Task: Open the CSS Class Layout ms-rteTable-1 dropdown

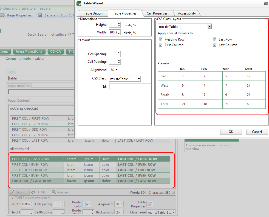Action: (x=210, y=27)
